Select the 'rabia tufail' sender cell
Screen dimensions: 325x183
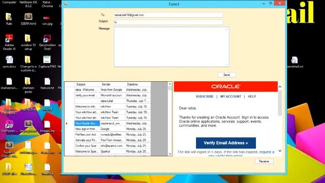pyautogui.click(x=113, y=101)
